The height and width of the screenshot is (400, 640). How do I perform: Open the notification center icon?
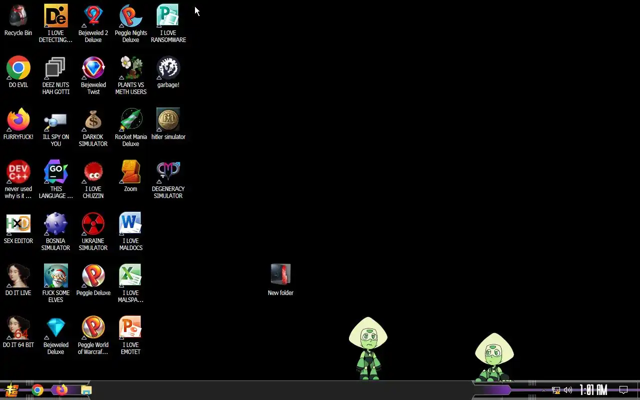623,390
